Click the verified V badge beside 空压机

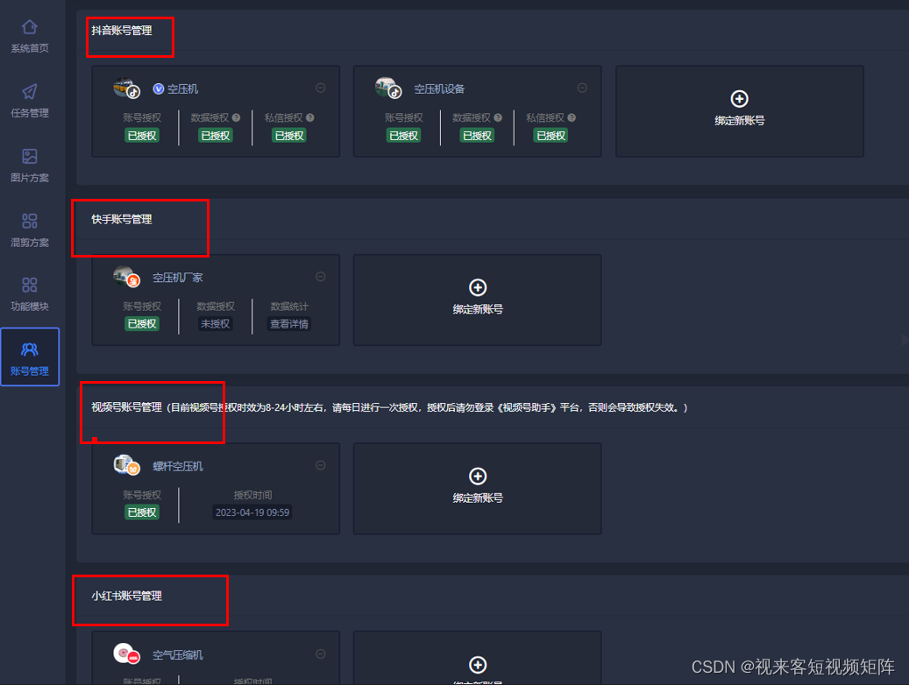(x=159, y=88)
